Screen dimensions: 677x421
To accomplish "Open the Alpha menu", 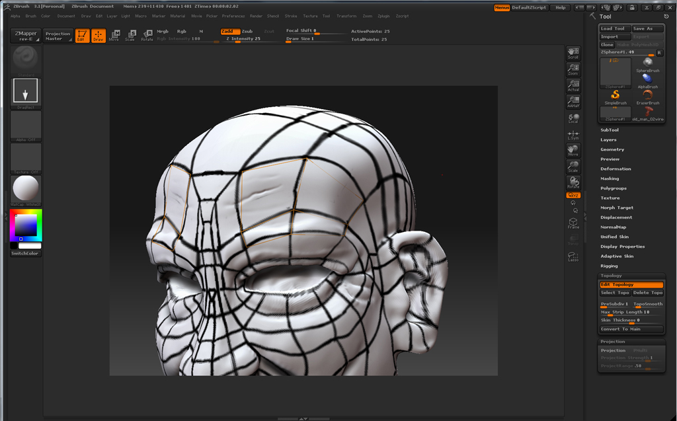I will [15, 16].
